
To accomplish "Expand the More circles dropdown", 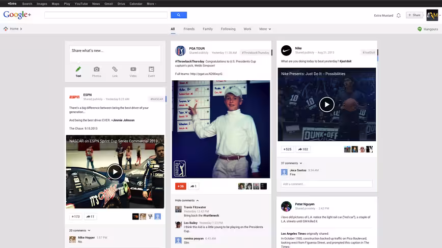I will click(265, 29).
